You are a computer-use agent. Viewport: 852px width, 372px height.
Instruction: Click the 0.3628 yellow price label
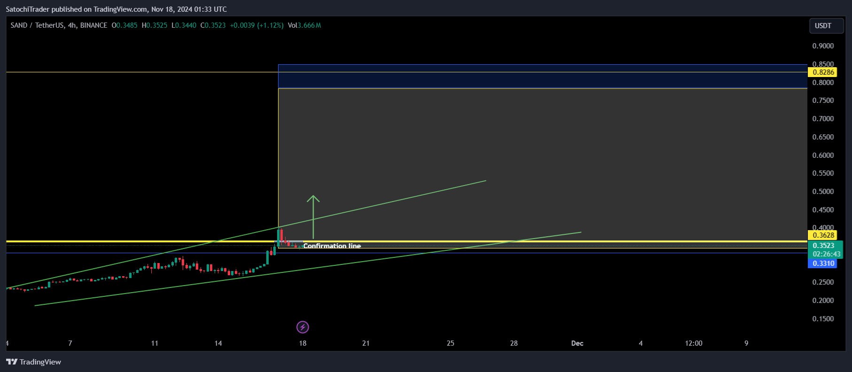coord(823,235)
